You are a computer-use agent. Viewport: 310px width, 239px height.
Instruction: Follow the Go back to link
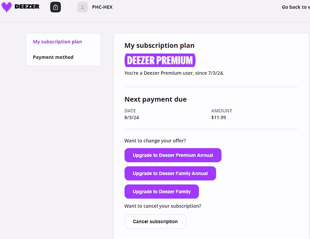296,7
